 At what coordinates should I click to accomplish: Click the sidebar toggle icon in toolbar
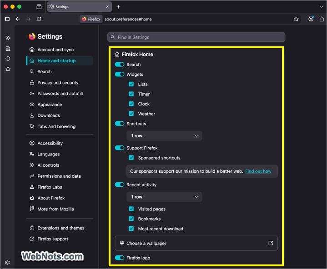7,19
